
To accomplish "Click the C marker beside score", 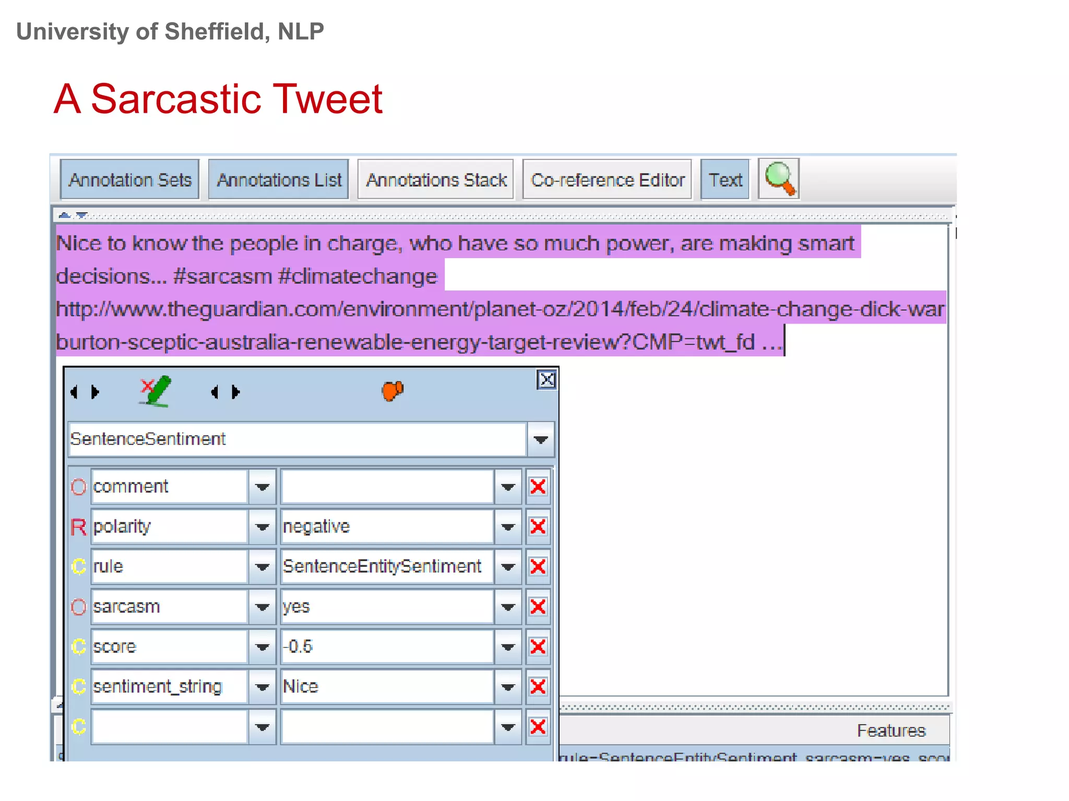I will 78,647.
